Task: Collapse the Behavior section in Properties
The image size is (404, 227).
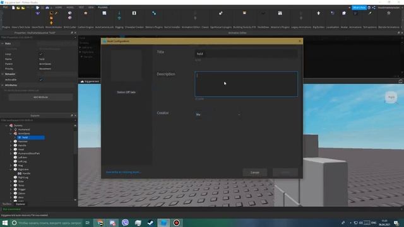Action: pos(3,74)
